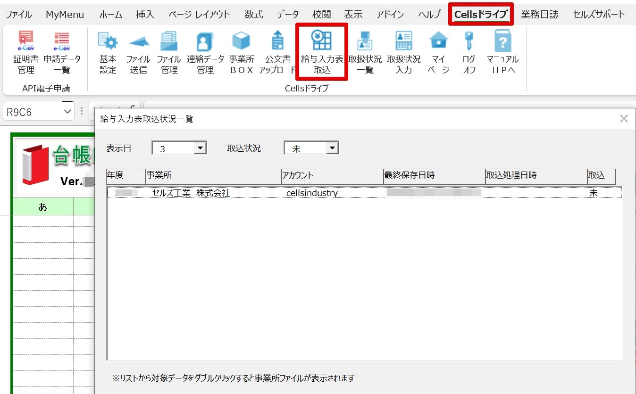This screenshot has width=636, height=394.
Task: Switch to the ページ レイアウト tab
Action: [200, 15]
